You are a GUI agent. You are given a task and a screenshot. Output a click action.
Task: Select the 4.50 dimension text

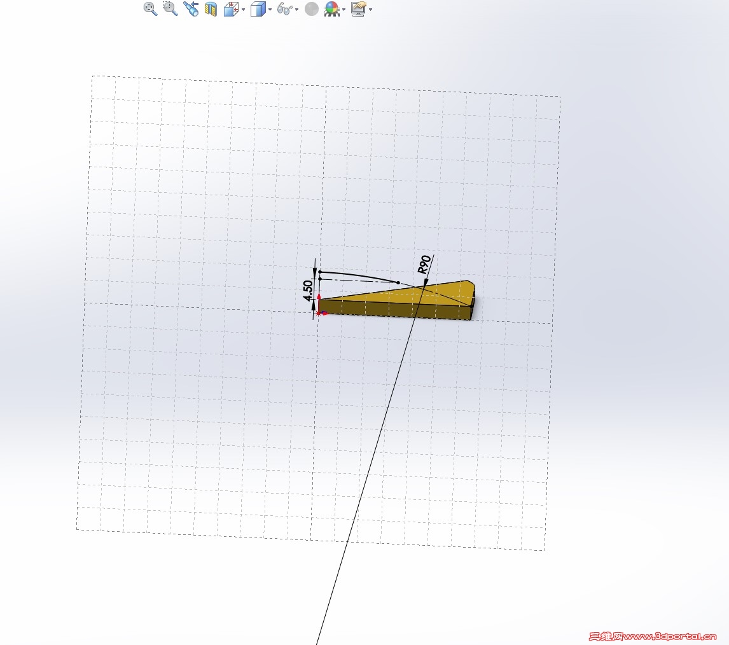308,291
